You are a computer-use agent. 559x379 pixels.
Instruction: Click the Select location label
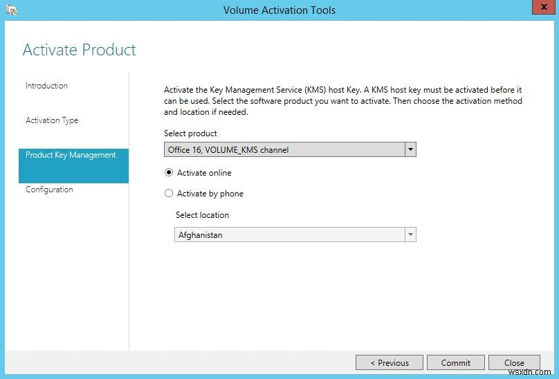202,215
